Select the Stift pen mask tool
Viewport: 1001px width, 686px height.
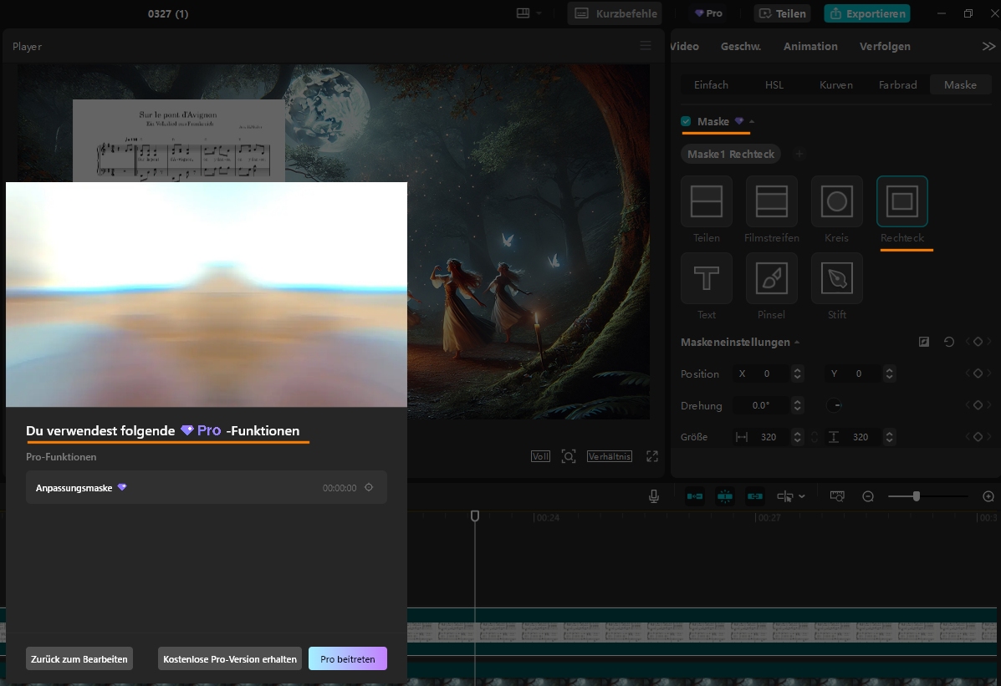(x=836, y=279)
